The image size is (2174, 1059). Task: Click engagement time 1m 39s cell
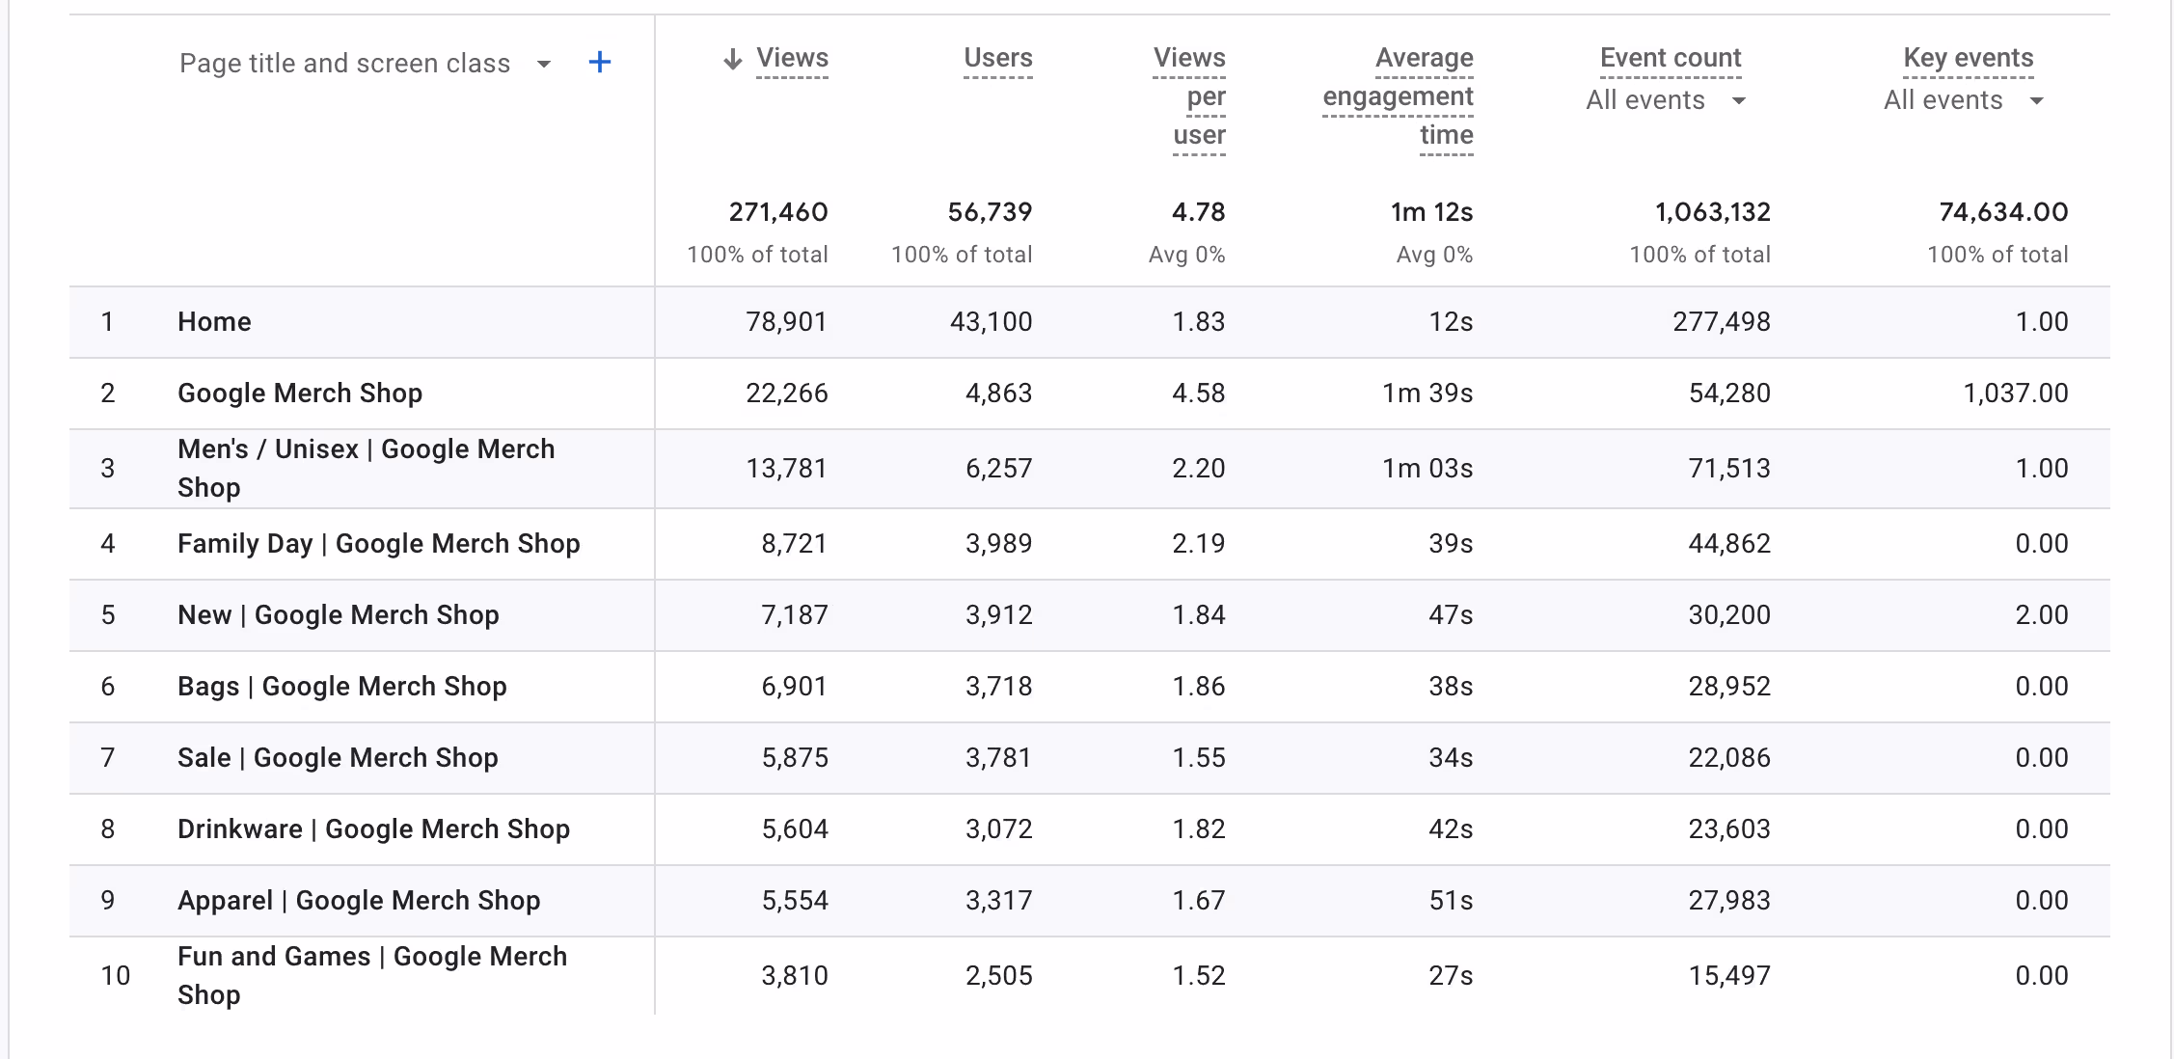point(1427,394)
